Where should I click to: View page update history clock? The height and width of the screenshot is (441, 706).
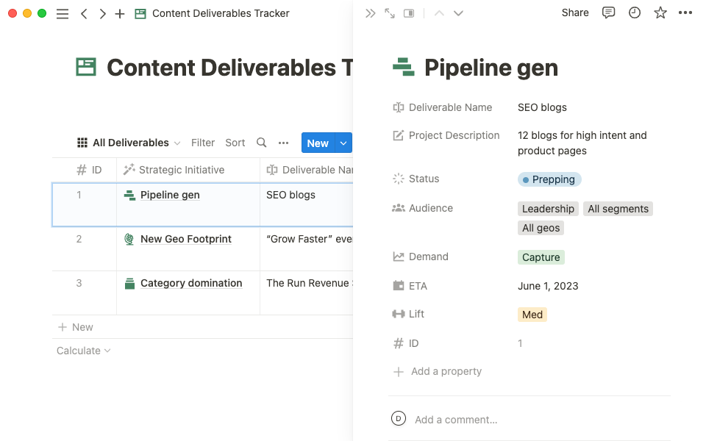point(635,12)
